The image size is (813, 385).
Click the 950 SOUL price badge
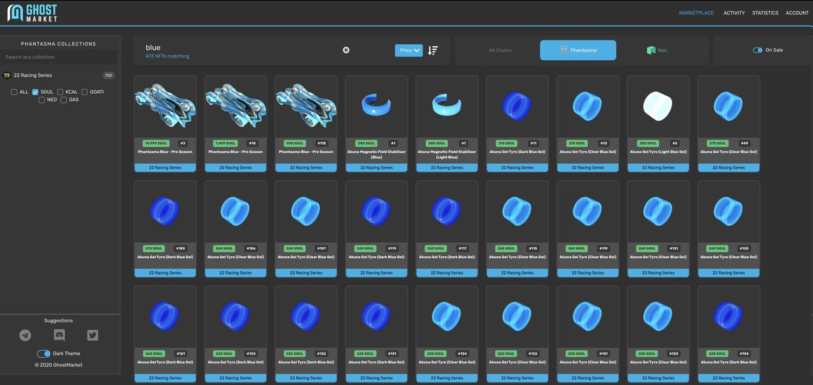pos(294,143)
